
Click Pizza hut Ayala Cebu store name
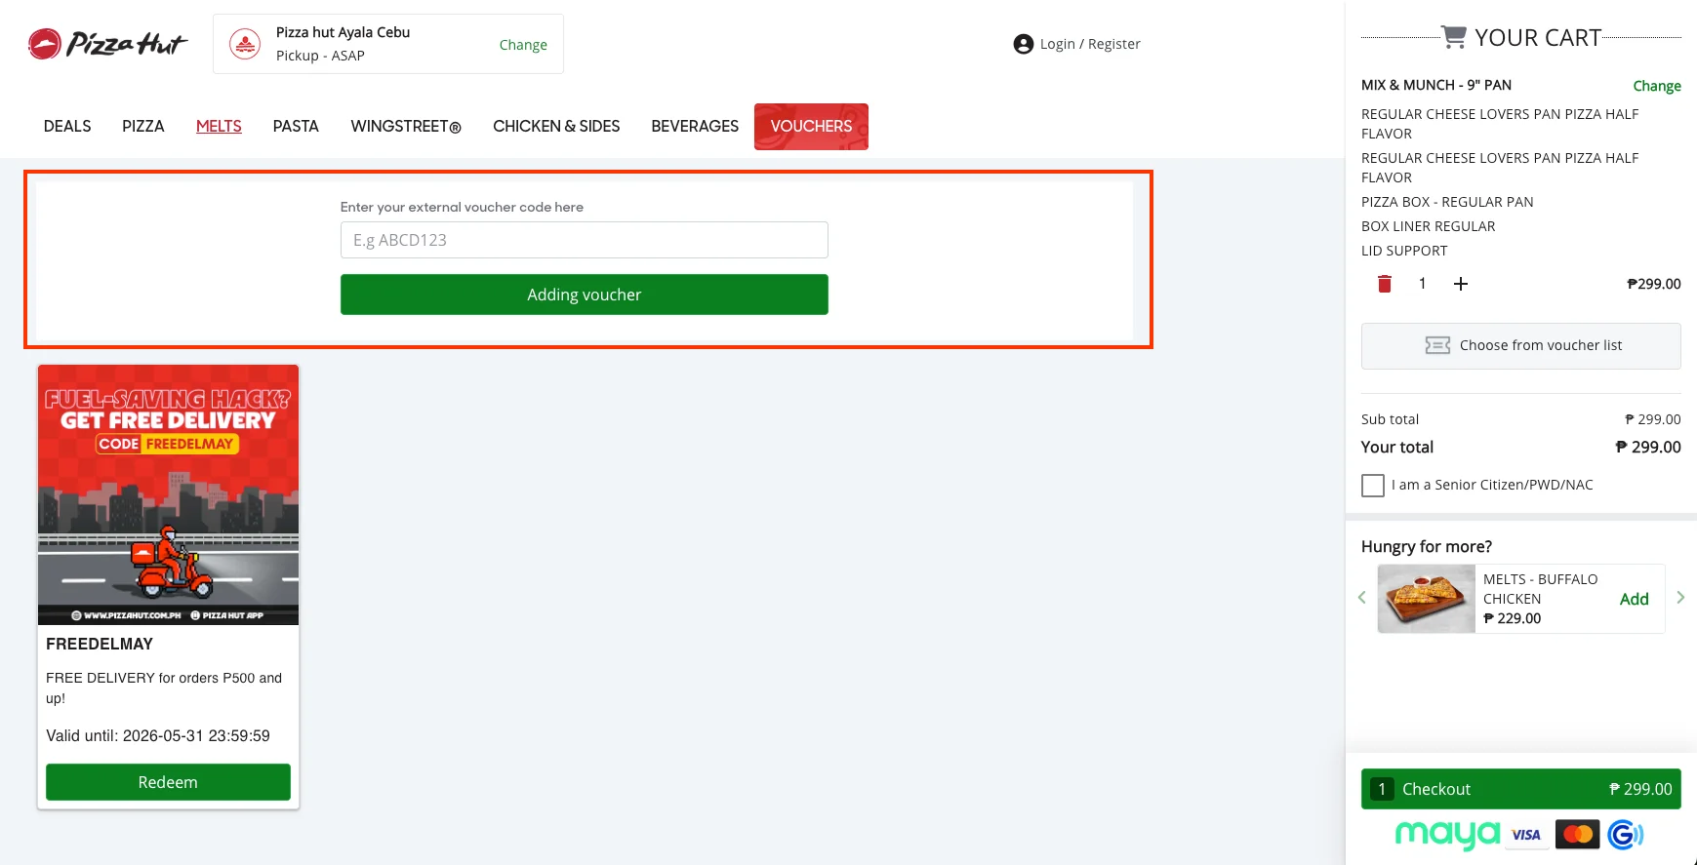(x=343, y=32)
